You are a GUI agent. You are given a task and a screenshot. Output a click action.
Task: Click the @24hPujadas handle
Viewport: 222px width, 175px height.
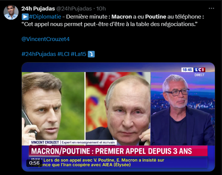click(74, 9)
